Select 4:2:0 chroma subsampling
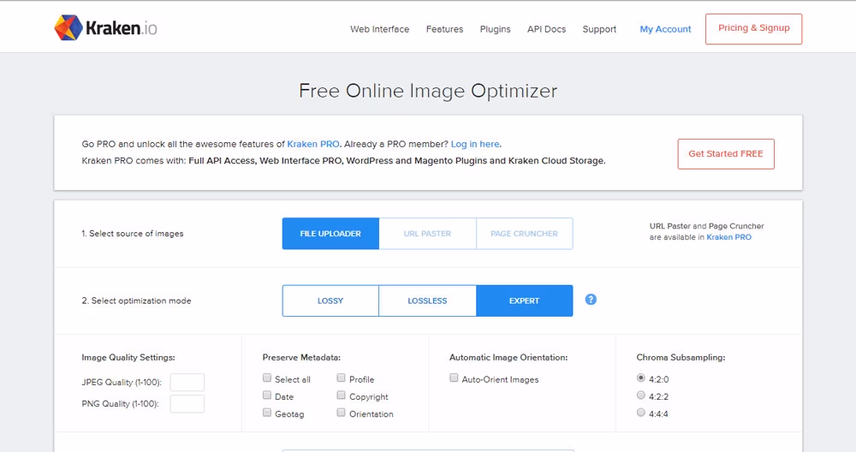This screenshot has height=452, width=856. (x=641, y=378)
